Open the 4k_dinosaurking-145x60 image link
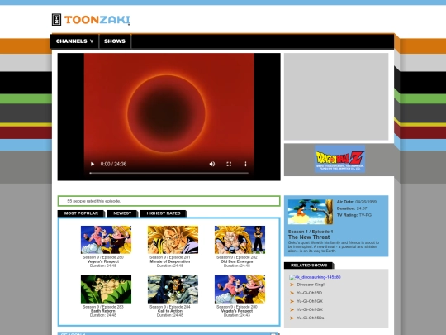Viewport: 446px width, 335px height. [x=315, y=277]
